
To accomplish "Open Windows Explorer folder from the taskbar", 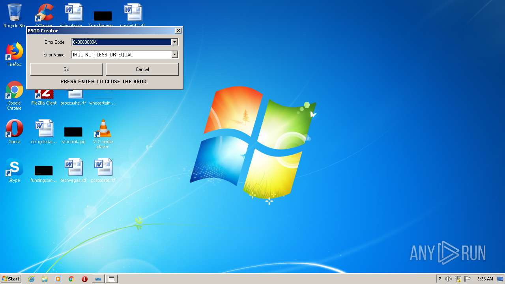I will (45, 279).
